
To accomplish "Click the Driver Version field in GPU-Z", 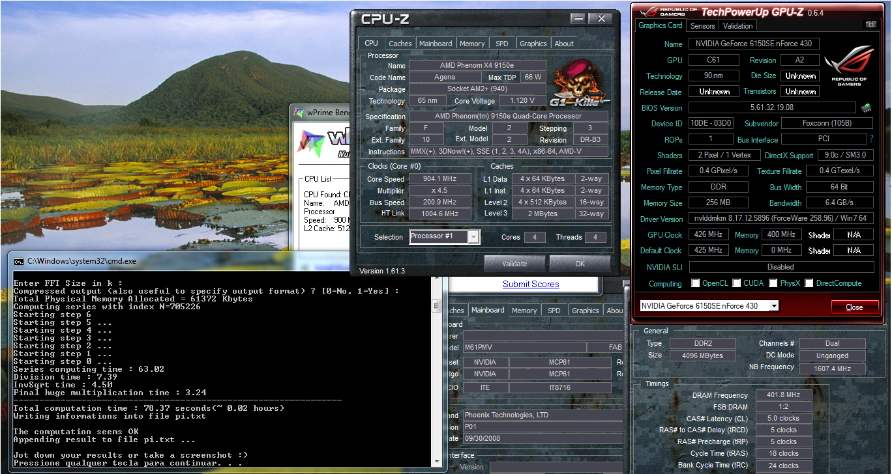I will pyautogui.click(x=780, y=219).
